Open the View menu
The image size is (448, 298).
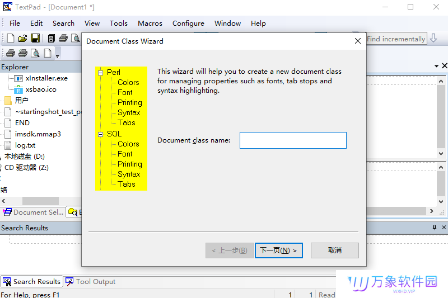click(92, 23)
